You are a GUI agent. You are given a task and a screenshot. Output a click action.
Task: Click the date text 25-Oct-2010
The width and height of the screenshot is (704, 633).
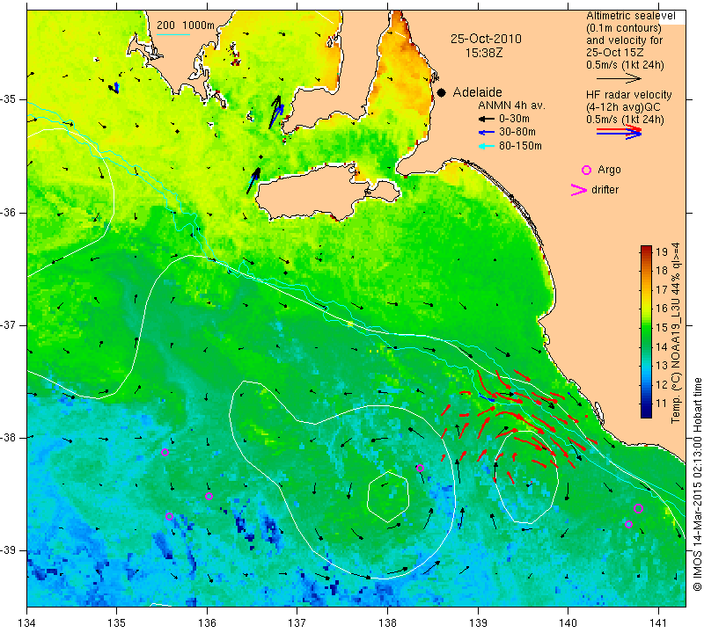(x=487, y=39)
